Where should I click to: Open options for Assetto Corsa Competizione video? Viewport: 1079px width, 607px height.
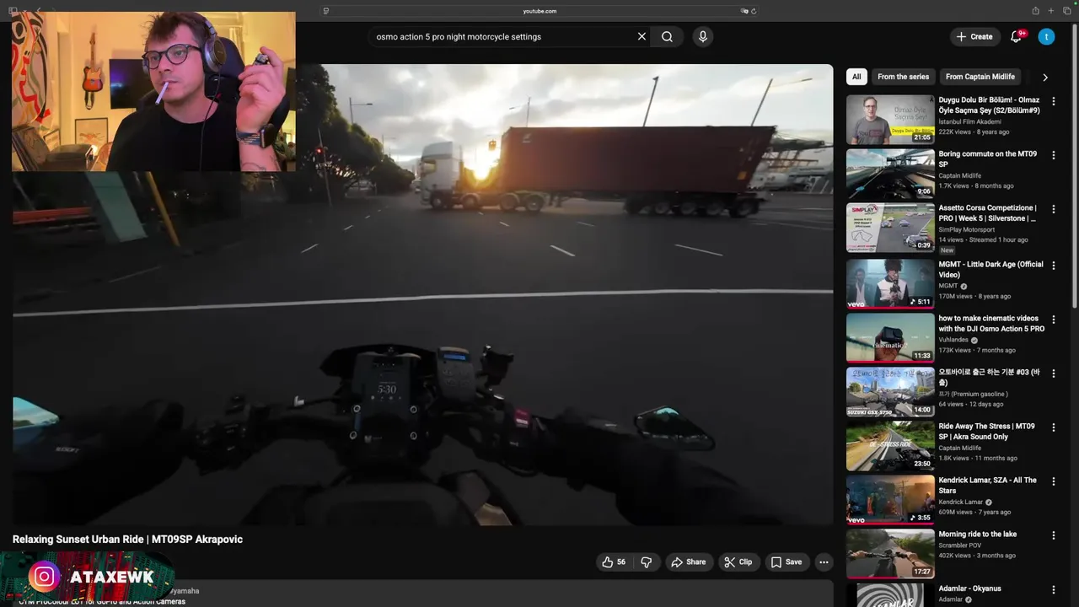point(1053,209)
